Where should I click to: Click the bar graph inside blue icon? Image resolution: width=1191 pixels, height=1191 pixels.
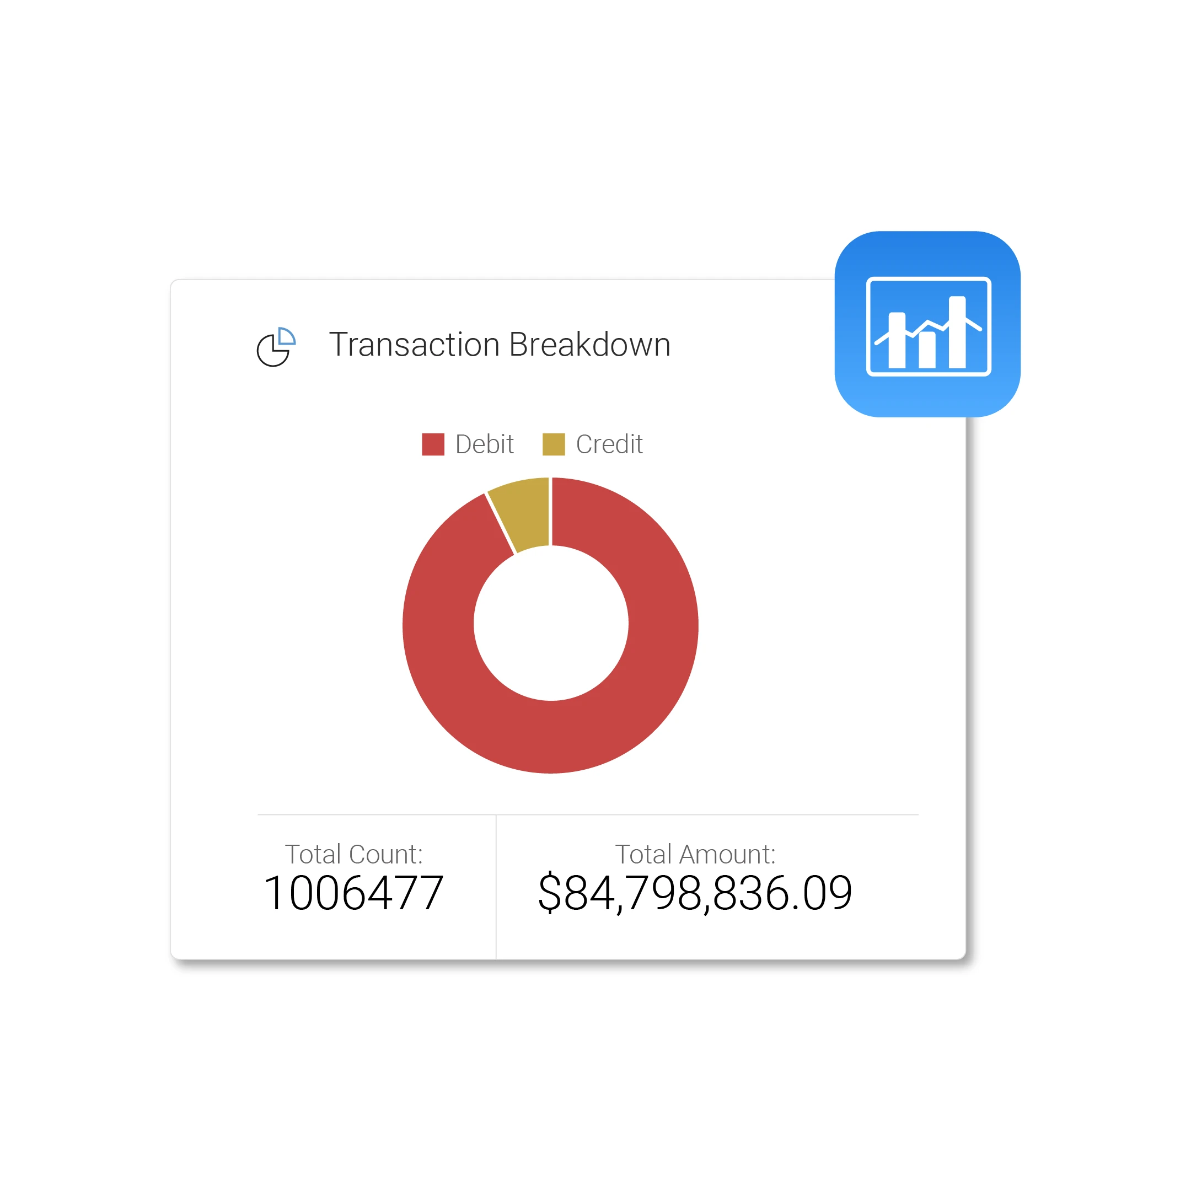pyautogui.click(x=929, y=332)
